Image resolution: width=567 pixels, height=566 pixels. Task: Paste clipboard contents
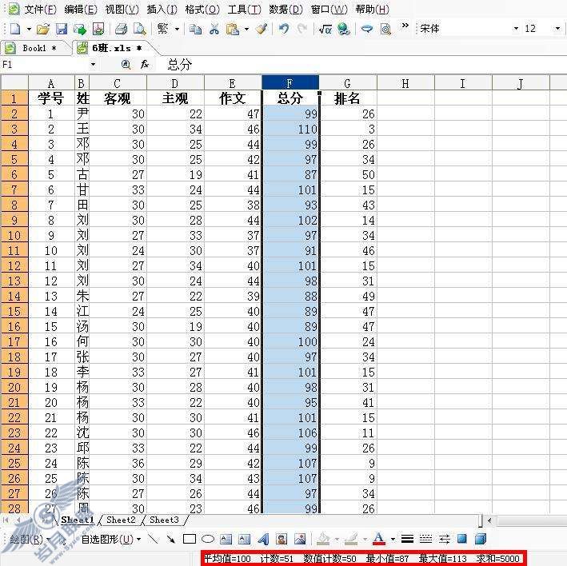coord(233,29)
